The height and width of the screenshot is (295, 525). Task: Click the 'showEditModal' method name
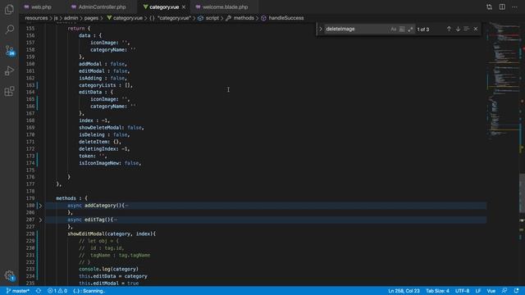(x=86, y=234)
